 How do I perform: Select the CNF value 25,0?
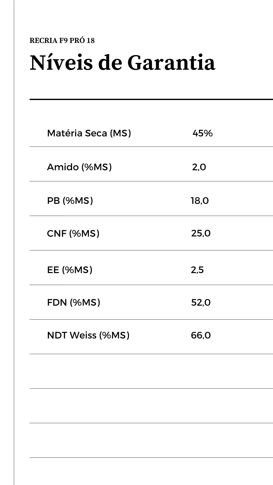(x=201, y=233)
